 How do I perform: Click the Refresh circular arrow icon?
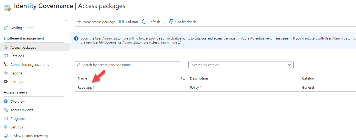point(144,21)
